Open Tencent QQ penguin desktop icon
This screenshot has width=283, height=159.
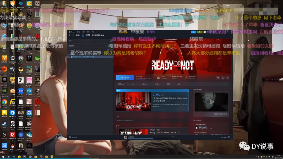(x=13, y=147)
